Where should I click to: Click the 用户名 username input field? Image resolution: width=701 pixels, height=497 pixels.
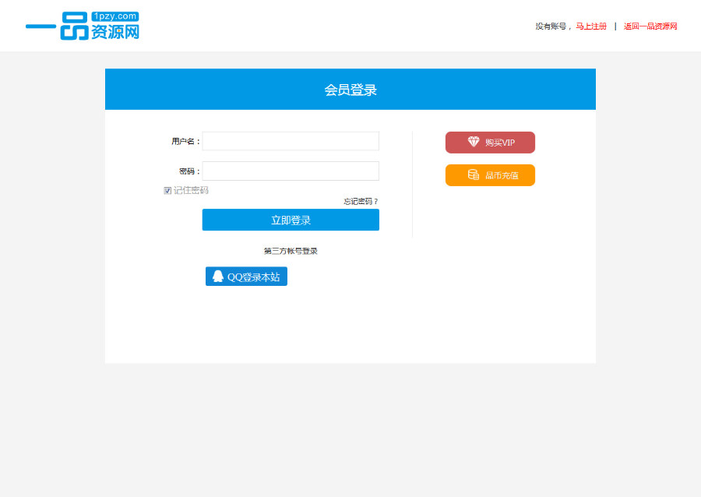pos(290,141)
